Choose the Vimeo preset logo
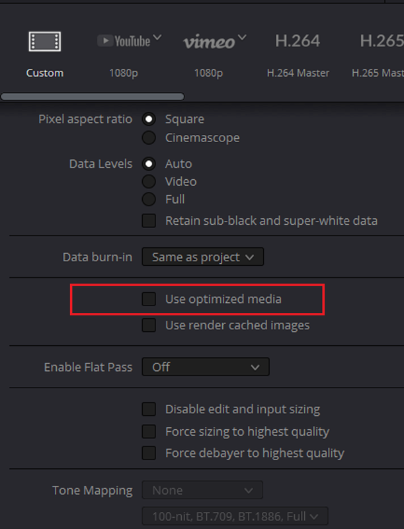Viewport: 404px width, 529px height. coord(209,42)
